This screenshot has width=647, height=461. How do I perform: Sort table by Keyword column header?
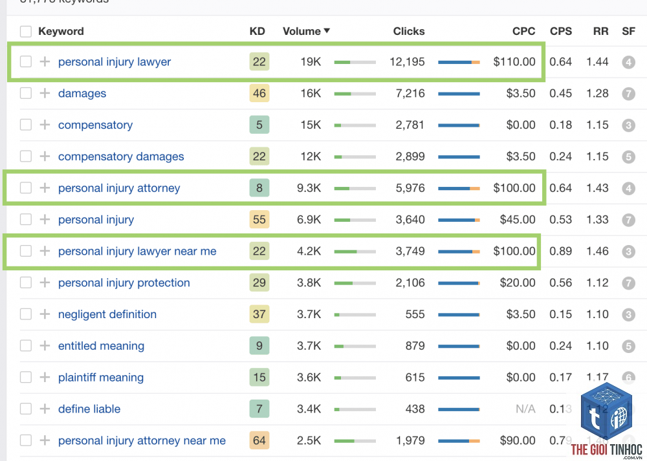click(x=61, y=31)
